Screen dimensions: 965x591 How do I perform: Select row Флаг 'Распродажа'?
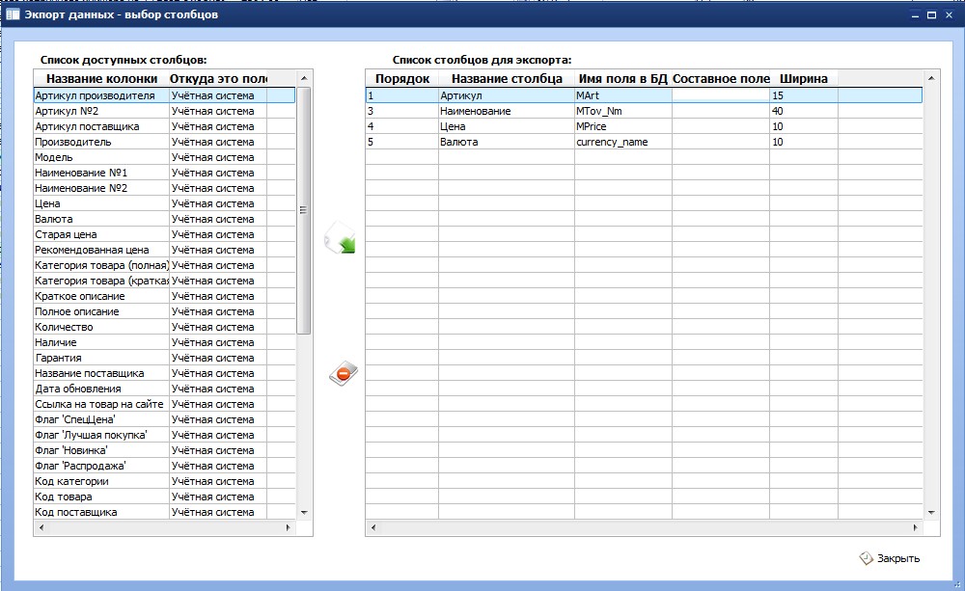(164, 466)
